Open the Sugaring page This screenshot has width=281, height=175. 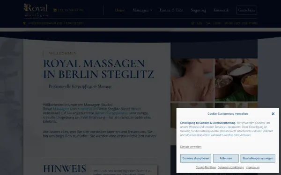(198, 10)
